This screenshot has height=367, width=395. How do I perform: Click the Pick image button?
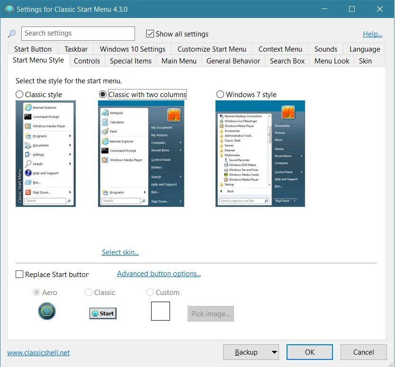pyautogui.click(x=211, y=313)
